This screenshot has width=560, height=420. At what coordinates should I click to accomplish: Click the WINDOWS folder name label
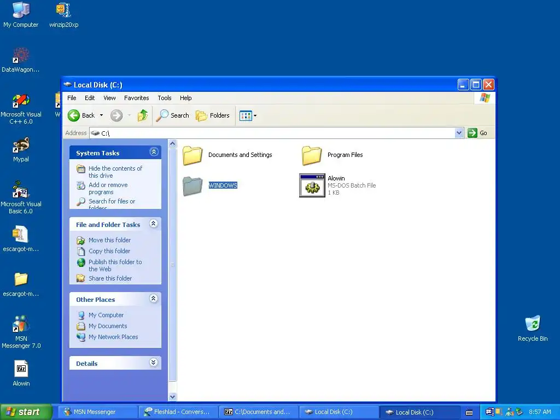pyautogui.click(x=223, y=185)
